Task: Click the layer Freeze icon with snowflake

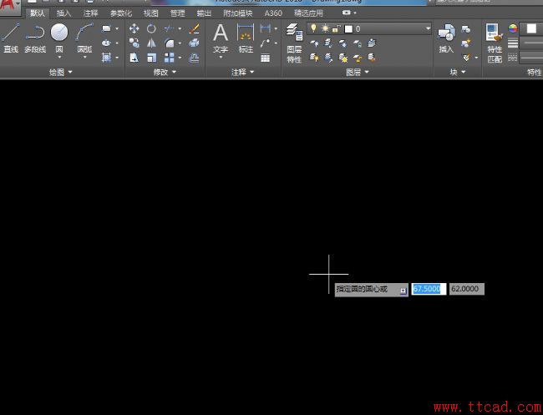Action: coord(343,43)
